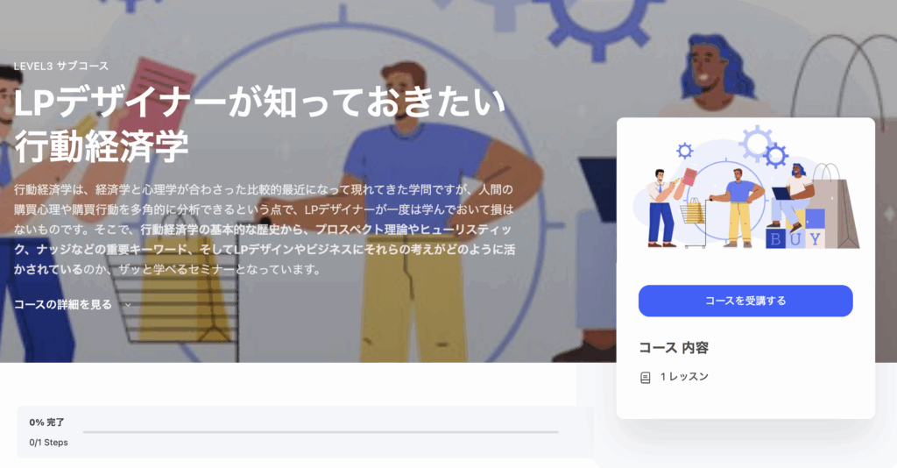Click the コースを受講する button

(x=745, y=301)
